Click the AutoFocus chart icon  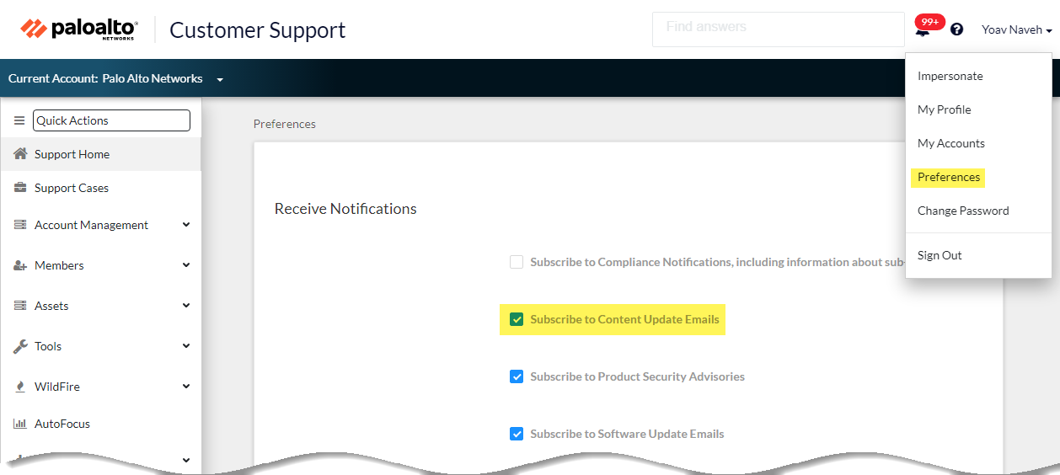pos(21,424)
